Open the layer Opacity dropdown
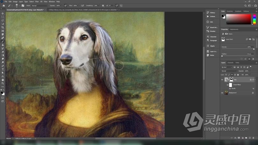The width and height of the screenshot is (258, 145). (250, 71)
